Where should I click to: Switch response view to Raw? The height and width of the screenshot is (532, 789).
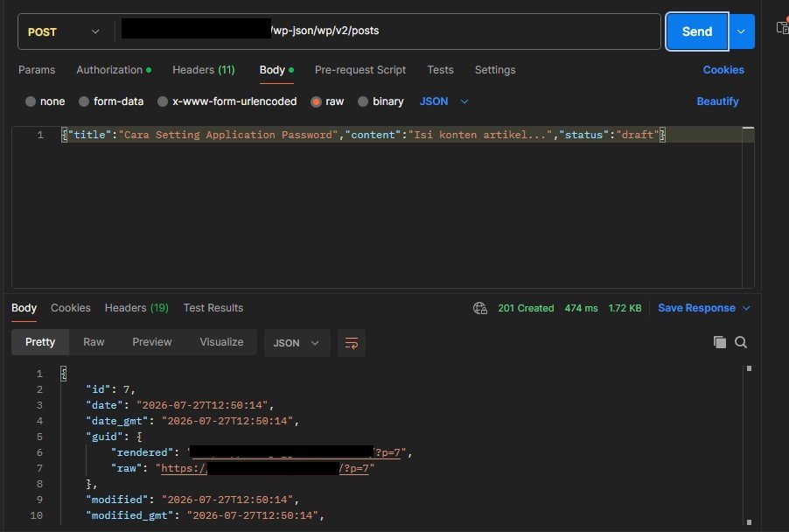point(94,342)
